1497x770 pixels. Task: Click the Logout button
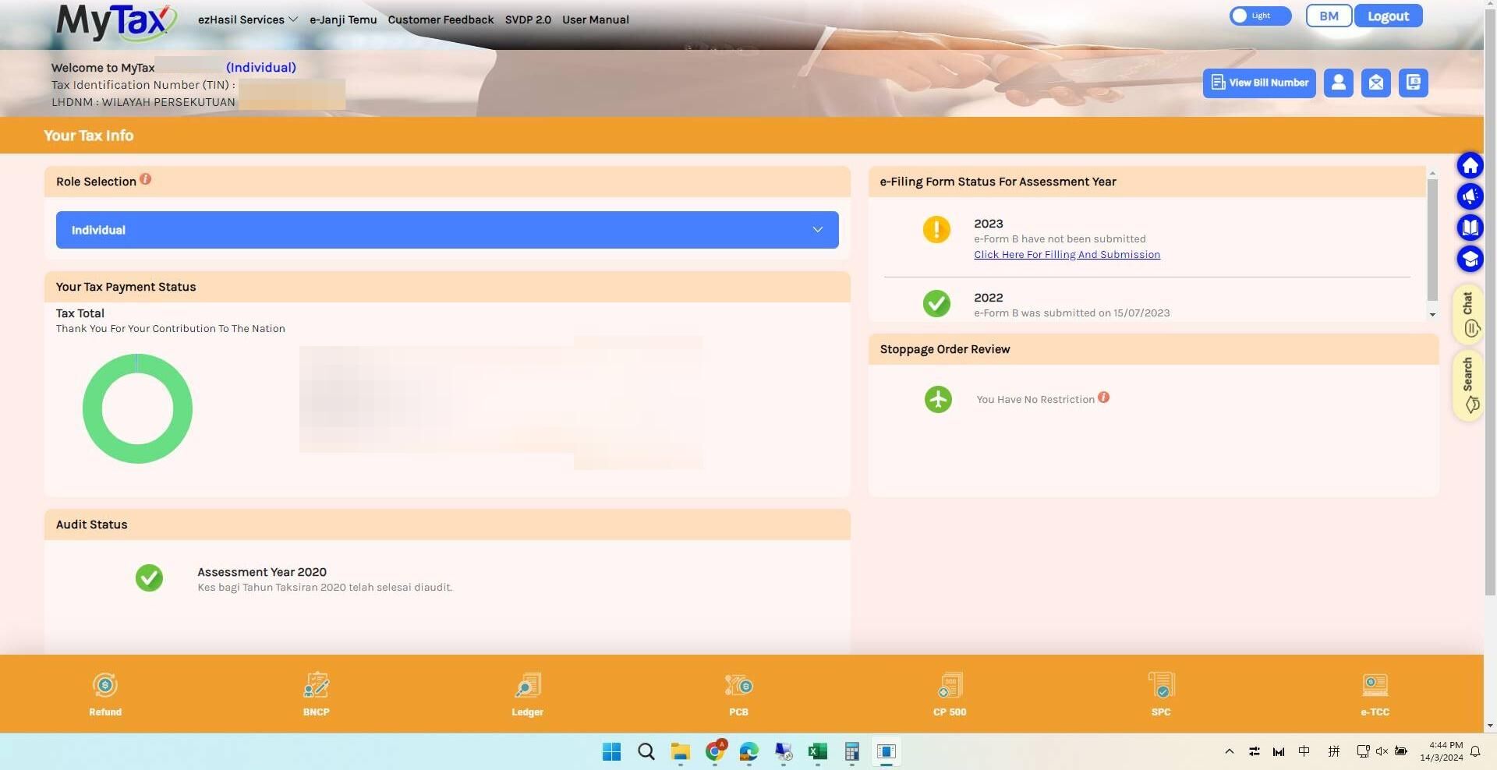pyautogui.click(x=1388, y=16)
